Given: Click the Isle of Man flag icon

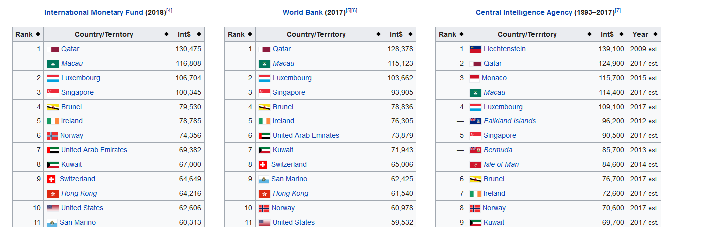Looking at the screenshot, I should click(x=475, y=165).
